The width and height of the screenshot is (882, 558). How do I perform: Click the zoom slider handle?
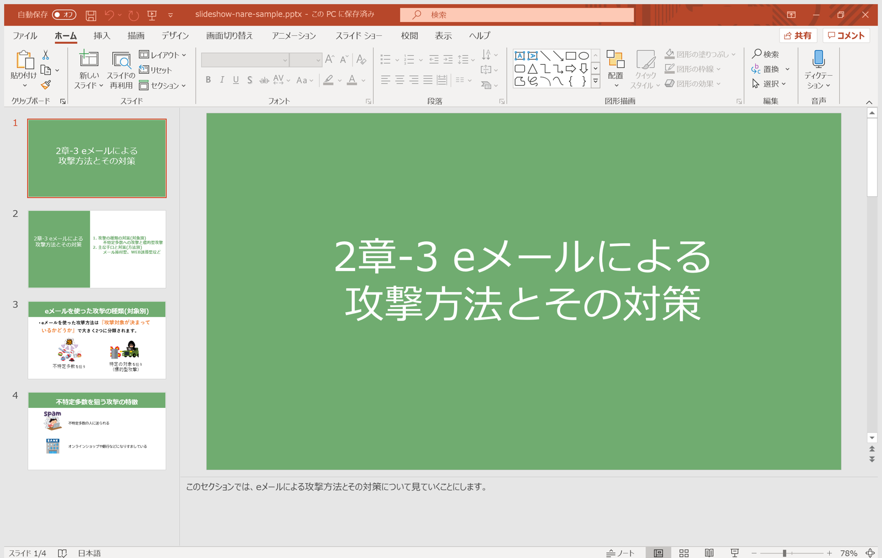784,552
